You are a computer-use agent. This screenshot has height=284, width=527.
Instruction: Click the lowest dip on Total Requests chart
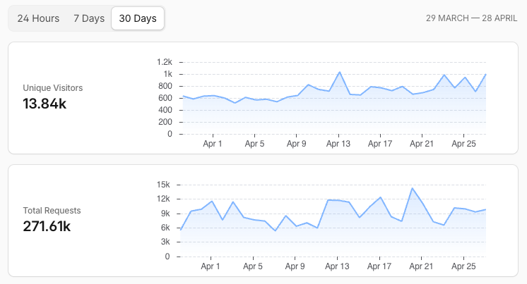pyautogui.click(x=276, y=230)
